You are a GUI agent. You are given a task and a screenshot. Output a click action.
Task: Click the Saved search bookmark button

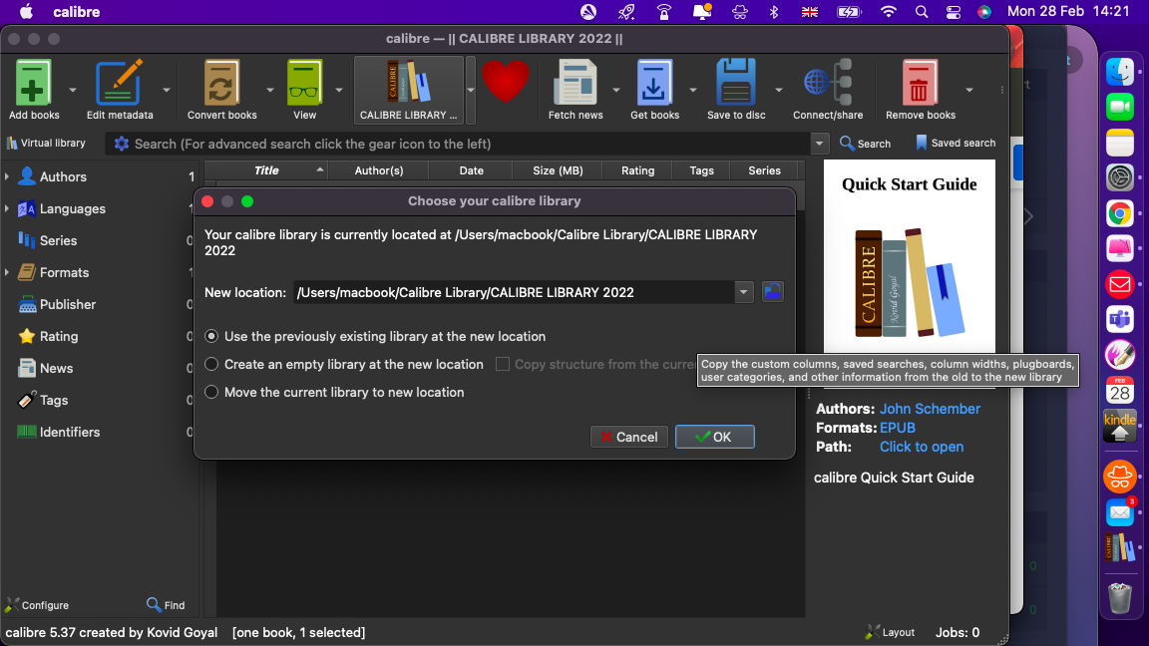[x=956, y=143]
